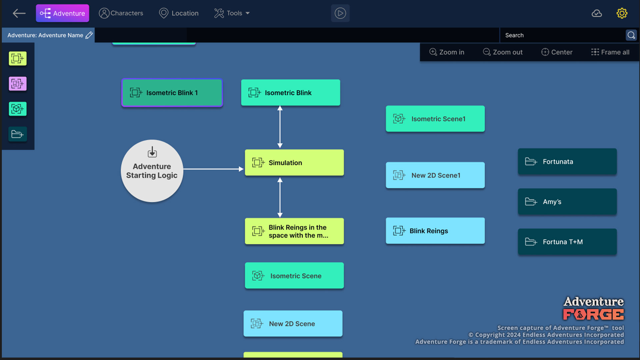640x360 pixels.
Task: Click icon on Isometric Blink 1 node
Action: point(136,93)
